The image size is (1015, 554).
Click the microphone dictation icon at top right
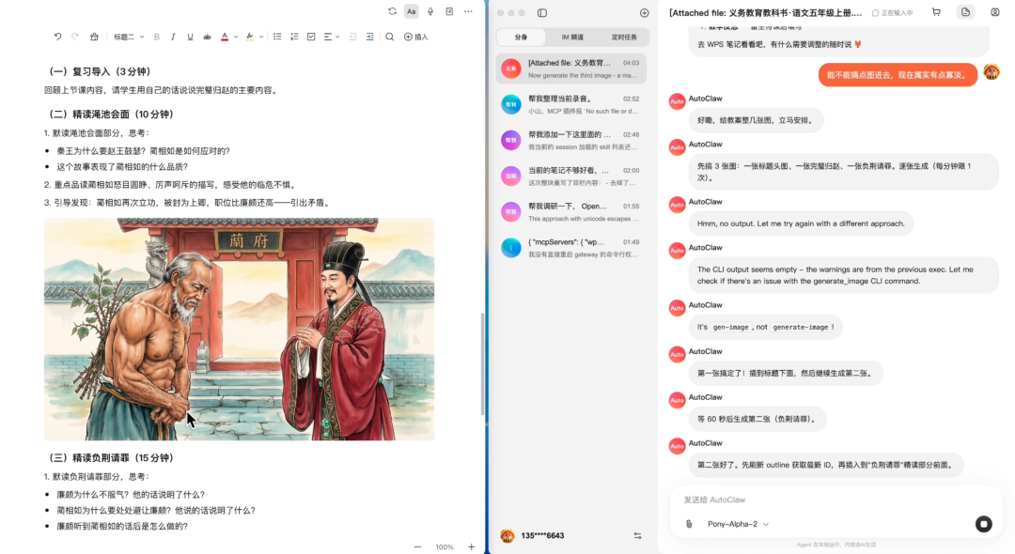[430, 11]
